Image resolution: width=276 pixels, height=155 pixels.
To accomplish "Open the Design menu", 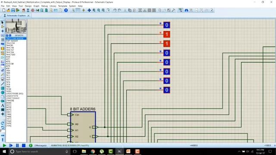I will [x=28, y=6].
